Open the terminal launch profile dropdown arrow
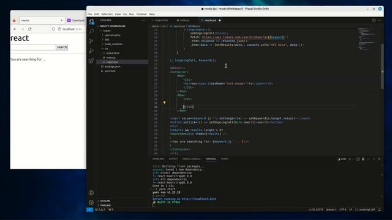The height and width of the screenshot is (220, 392). coord(353,159)
